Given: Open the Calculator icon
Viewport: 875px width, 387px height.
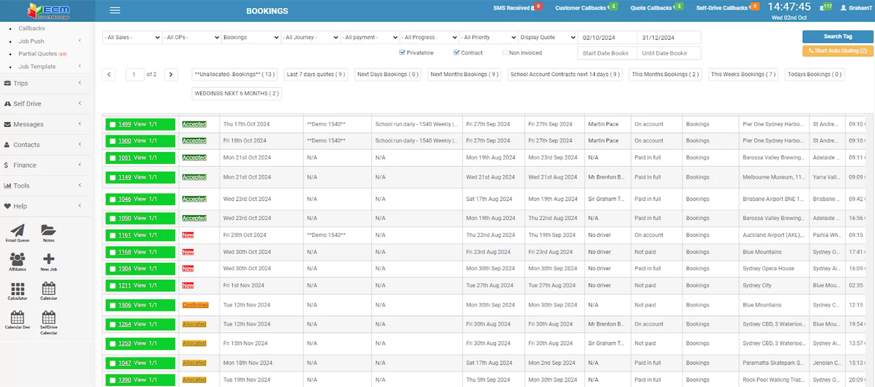Looking at the screenshot, I should 17,289.
